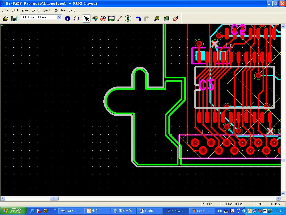The image size is (286, 215).
Task: Open the View menu
Action: click(25, 10)
